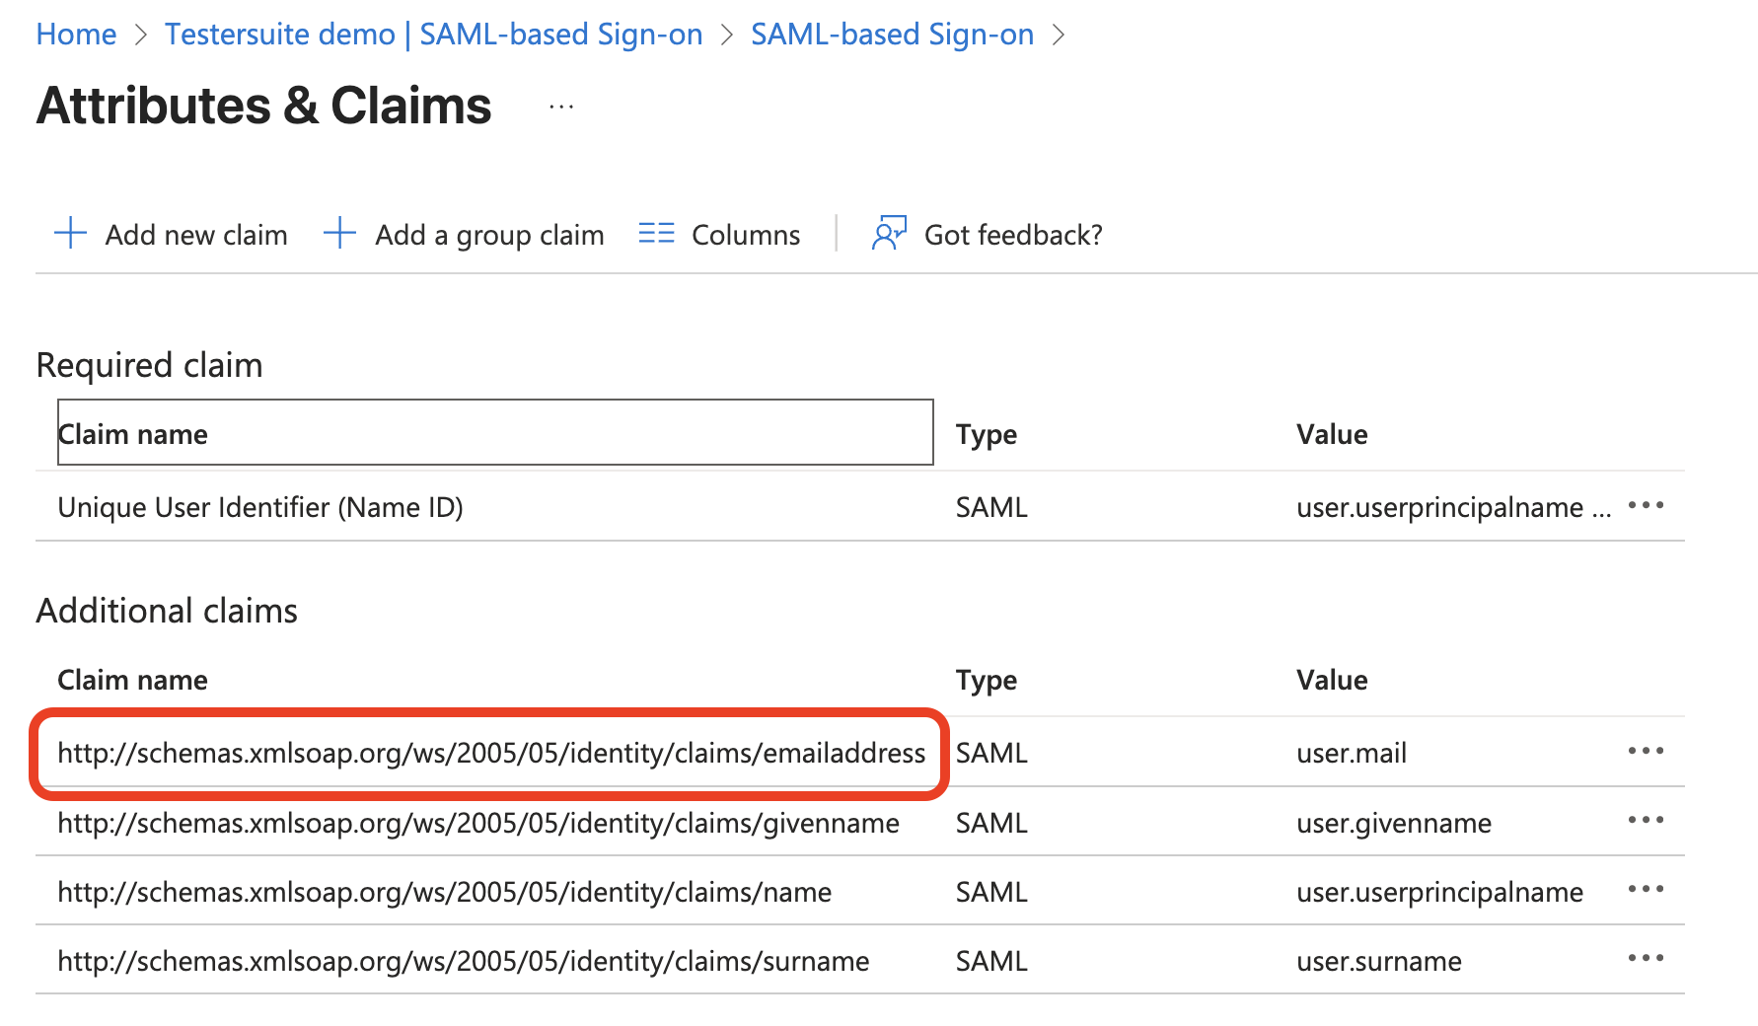Go to Home in the breadcrumb

point(76,35)
